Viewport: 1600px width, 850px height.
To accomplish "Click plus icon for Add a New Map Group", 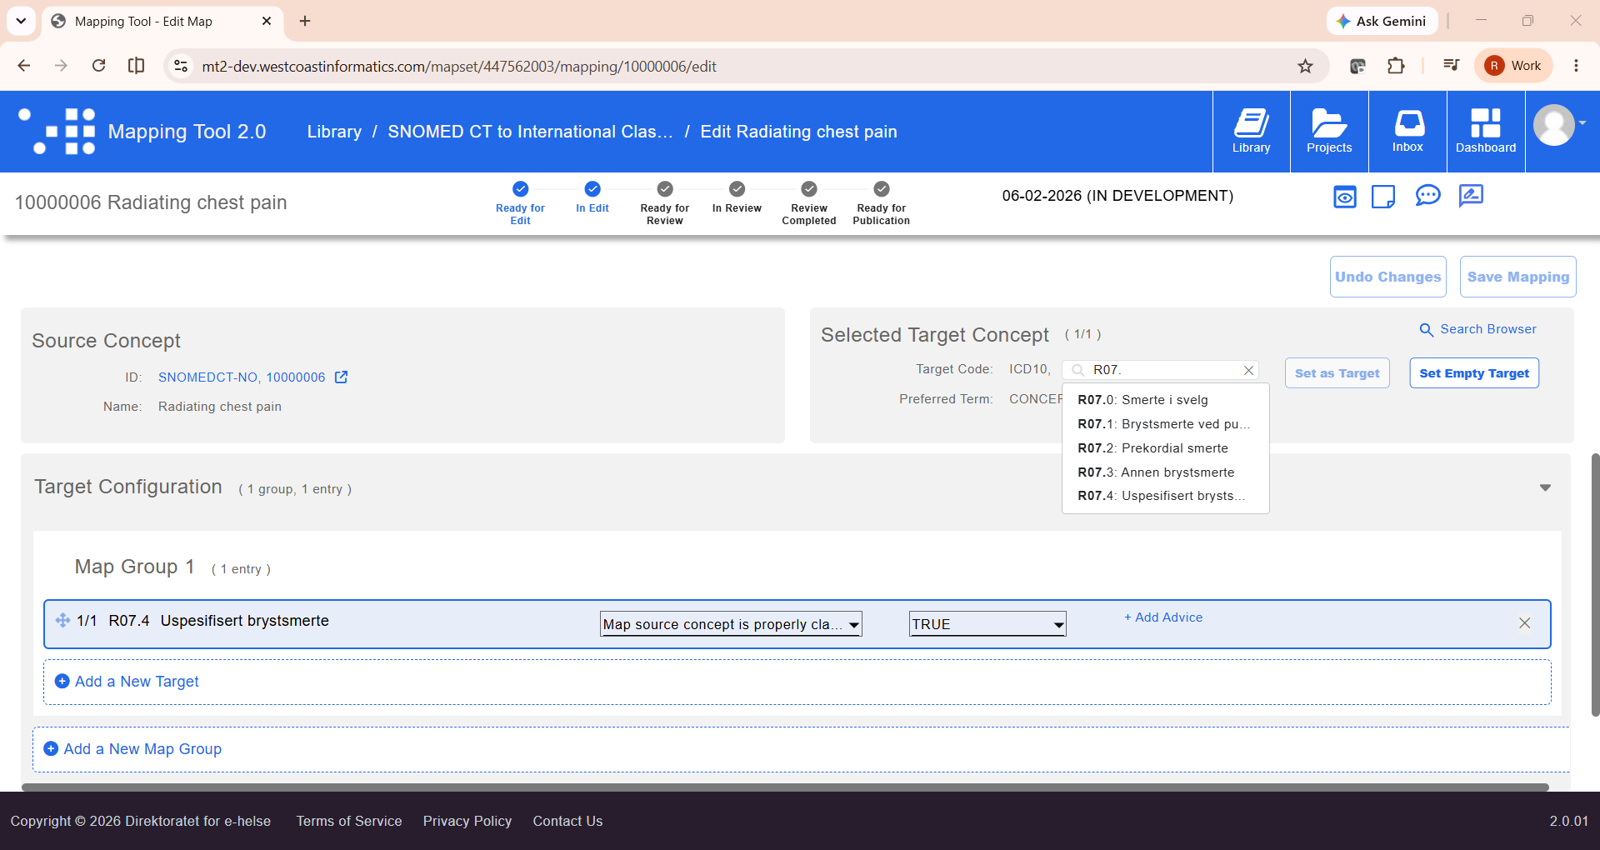I will (x=51, y=749).
